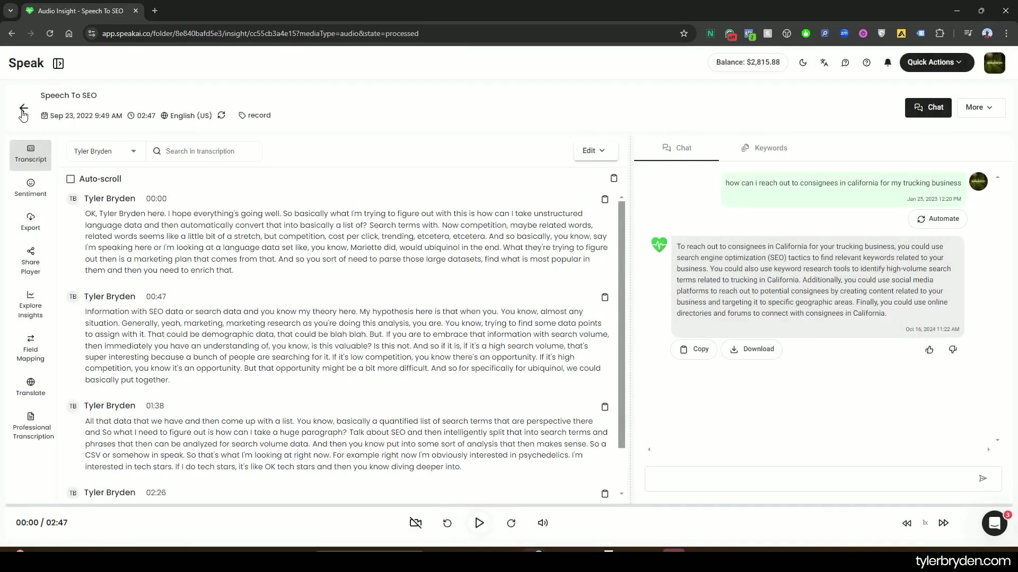Skip forward in the audio
This screenshot has height=572, width=1018.
point(511,523)
